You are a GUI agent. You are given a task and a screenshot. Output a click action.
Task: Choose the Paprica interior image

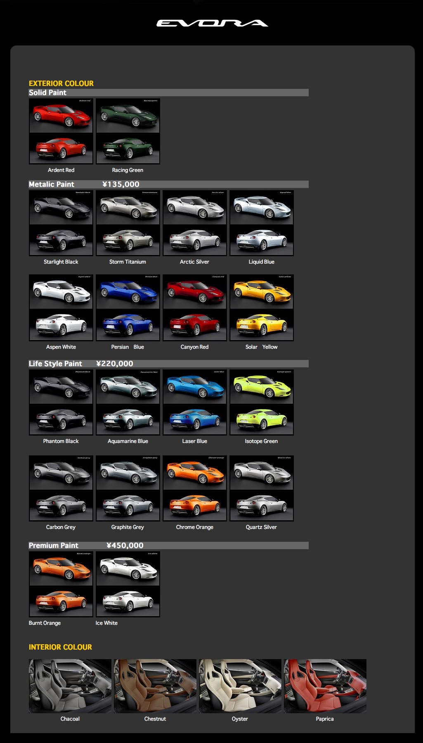(325, 686)
